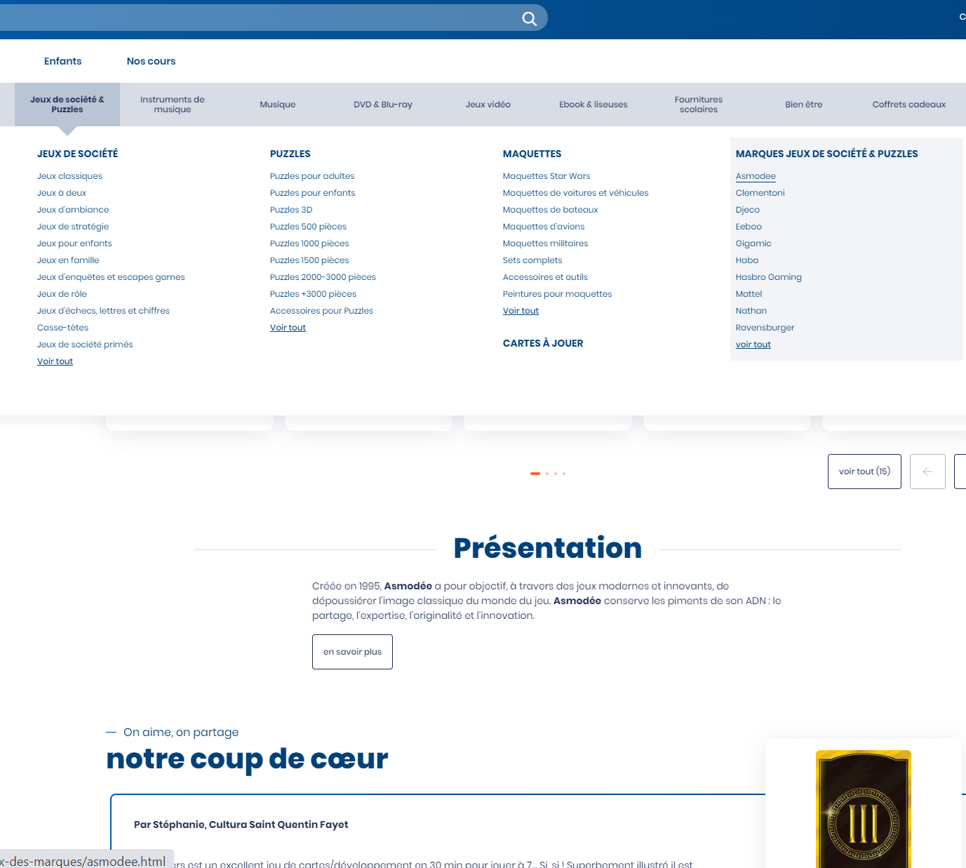Open Jeux en famille link

click(x=68, y=260)
